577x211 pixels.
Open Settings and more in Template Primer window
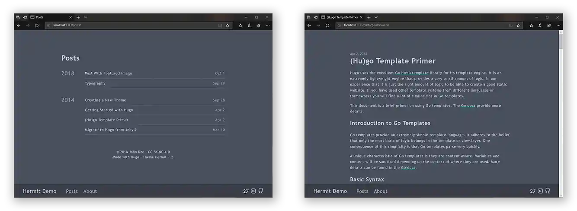point(558,26)
